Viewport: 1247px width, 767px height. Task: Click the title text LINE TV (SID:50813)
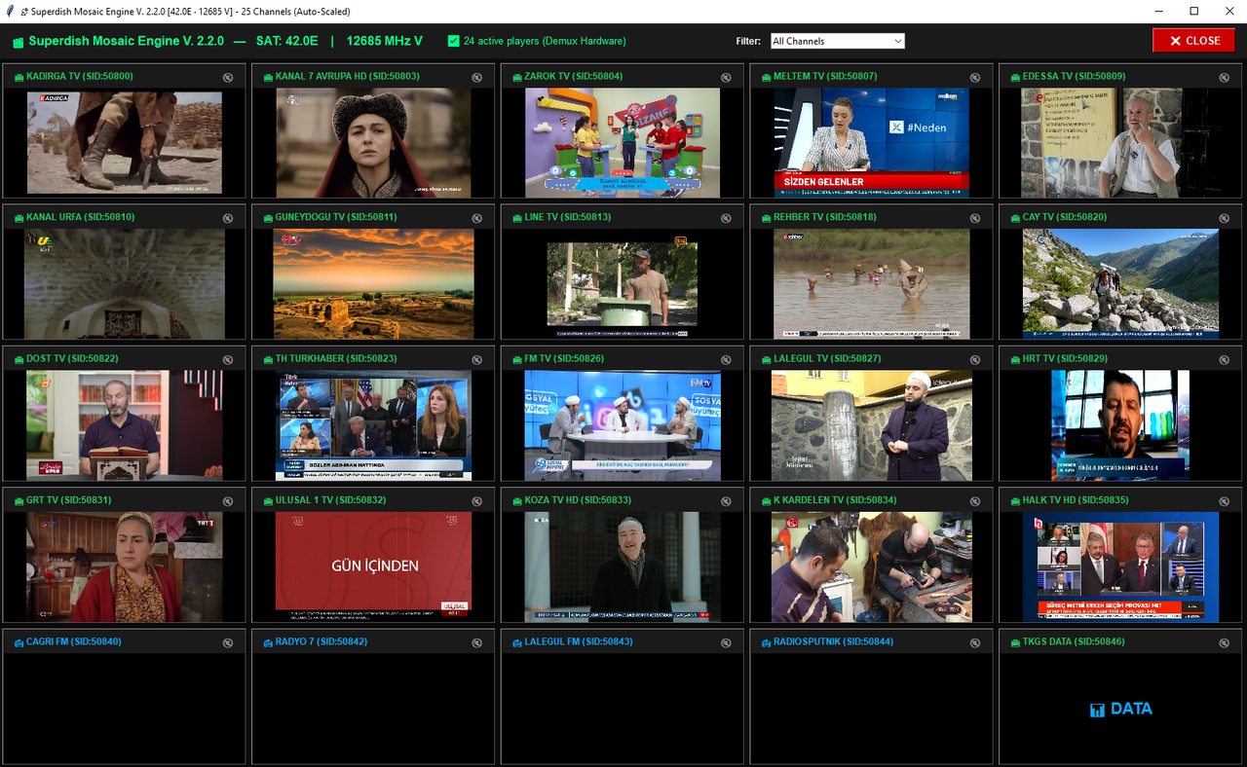pos(568,217)
